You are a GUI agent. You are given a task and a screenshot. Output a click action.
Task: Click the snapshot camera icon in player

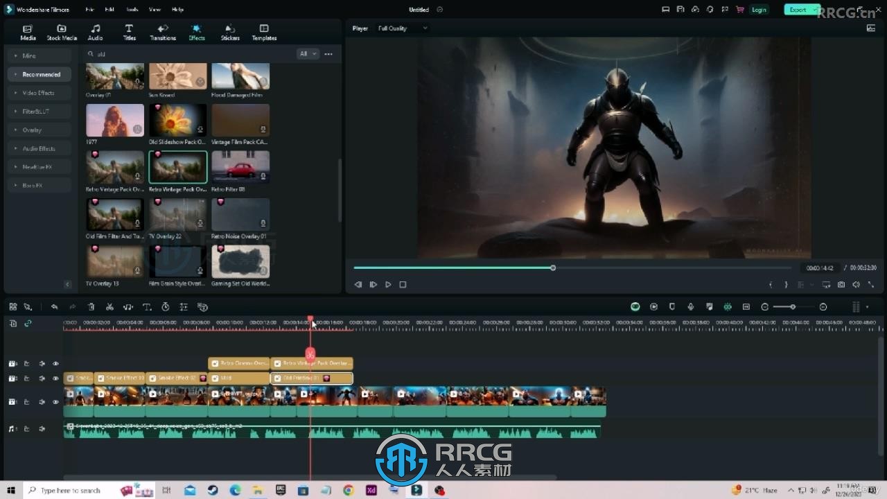click(x=841, y=284)
